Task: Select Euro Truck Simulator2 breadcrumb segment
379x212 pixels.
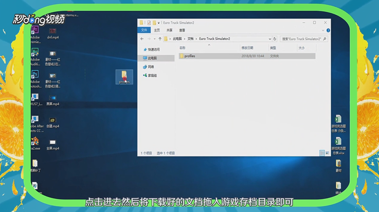Action: (x=214, y=39)
